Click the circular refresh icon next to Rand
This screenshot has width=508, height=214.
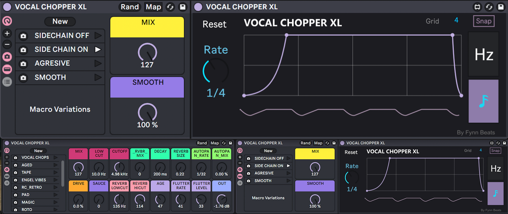170,7
